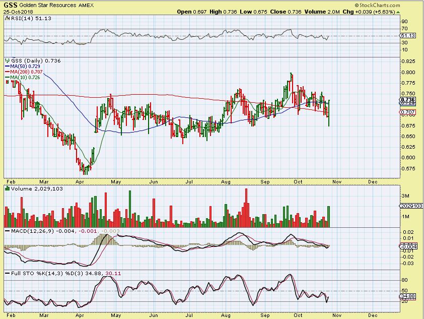Click the 0.736 current price tag on axis
The width and height of the screenshot is (424, 319).
pos(408,100)
